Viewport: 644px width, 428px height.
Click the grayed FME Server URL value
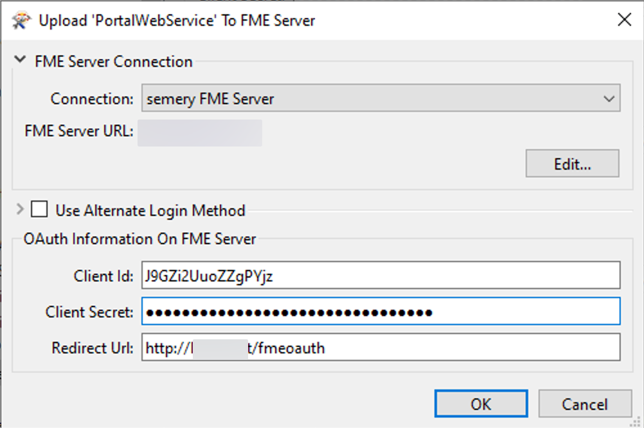pos(201,132)
